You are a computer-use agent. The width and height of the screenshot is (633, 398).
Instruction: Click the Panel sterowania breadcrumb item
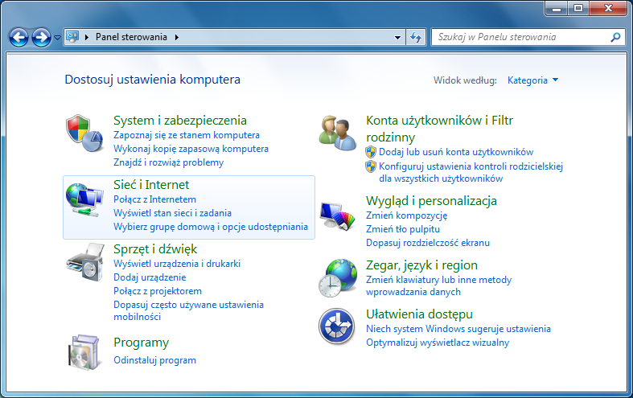pos(132,37)
